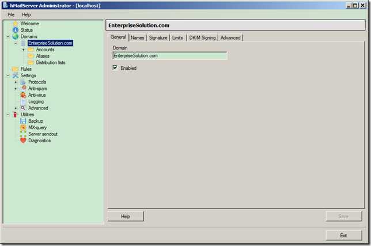Select Anti-virus under Settings
The image size is (371, 246).
[x=37, y=95]
